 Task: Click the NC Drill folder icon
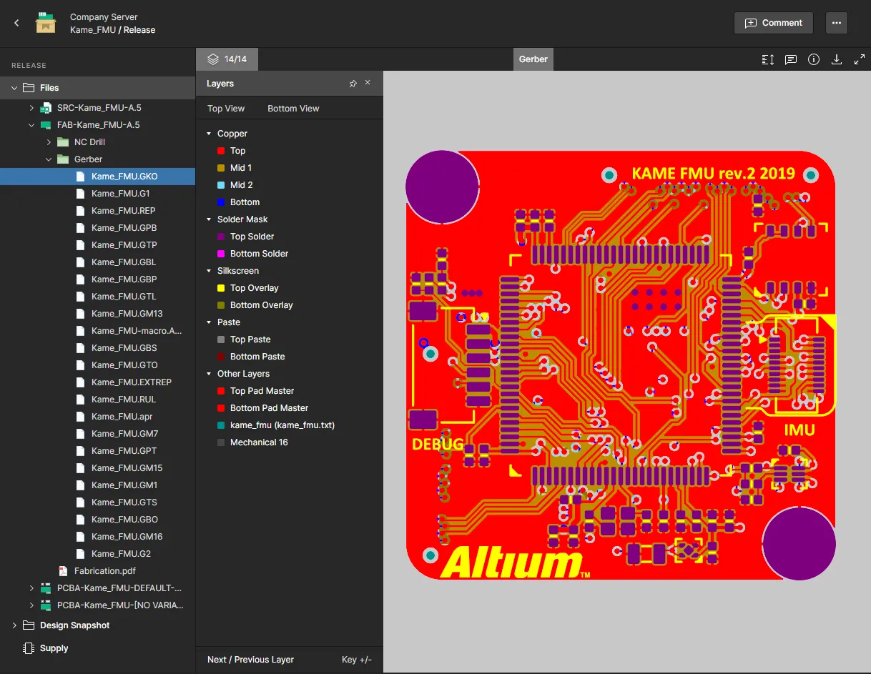coord(63,142)
